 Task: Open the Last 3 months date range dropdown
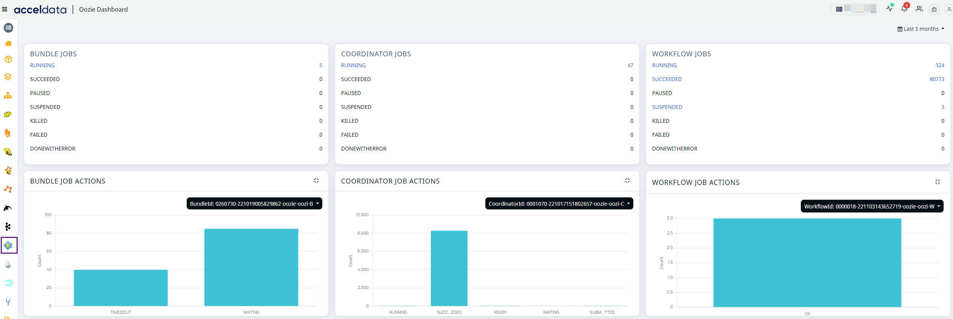pos(921,29)
